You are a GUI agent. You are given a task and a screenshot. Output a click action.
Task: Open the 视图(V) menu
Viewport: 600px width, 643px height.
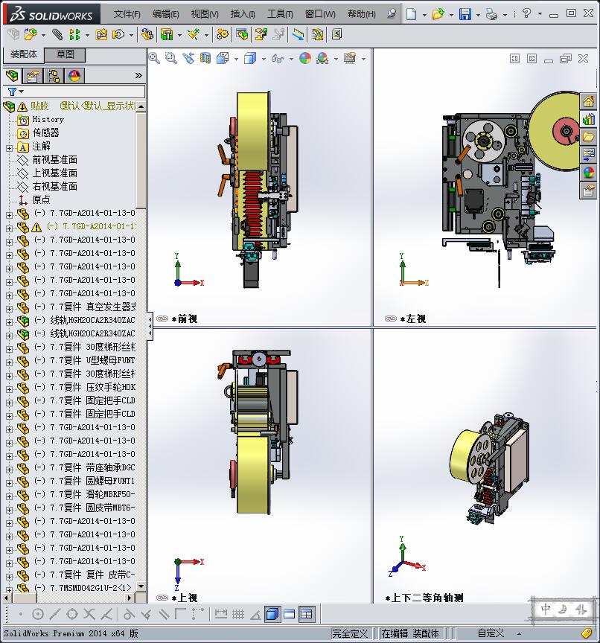point(205,14)
